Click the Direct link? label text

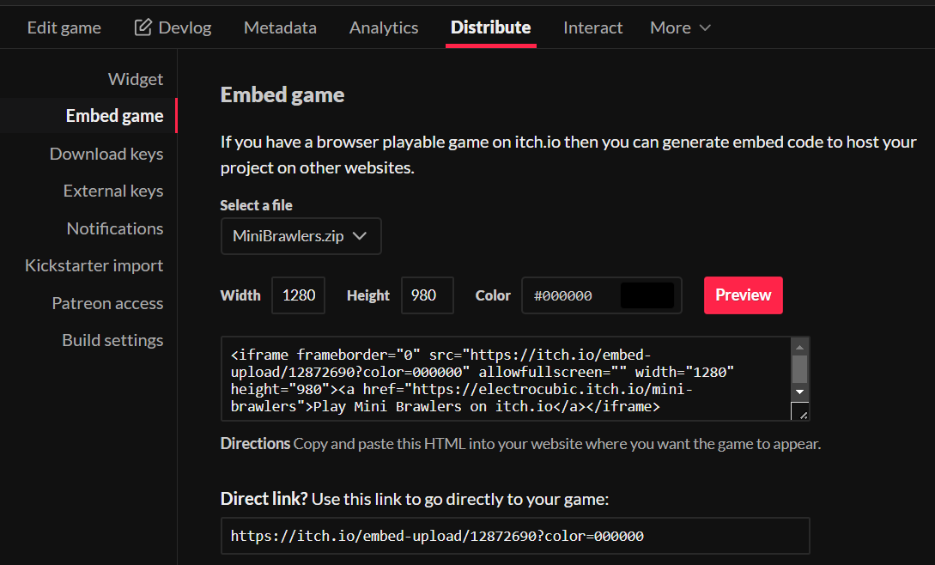(x=264, y=499)
